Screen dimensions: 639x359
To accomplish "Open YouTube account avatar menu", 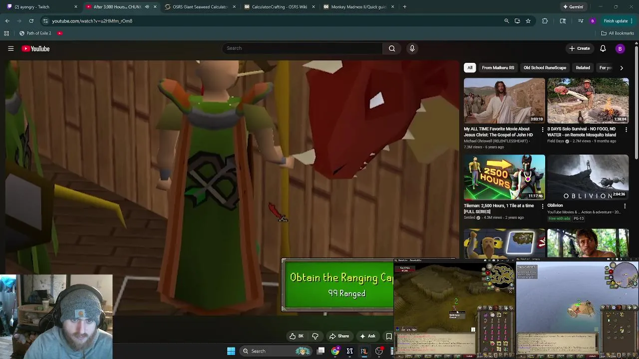I will point(620,48).
